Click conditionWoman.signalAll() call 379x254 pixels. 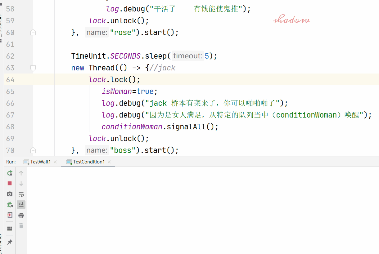tap(160, 127)
